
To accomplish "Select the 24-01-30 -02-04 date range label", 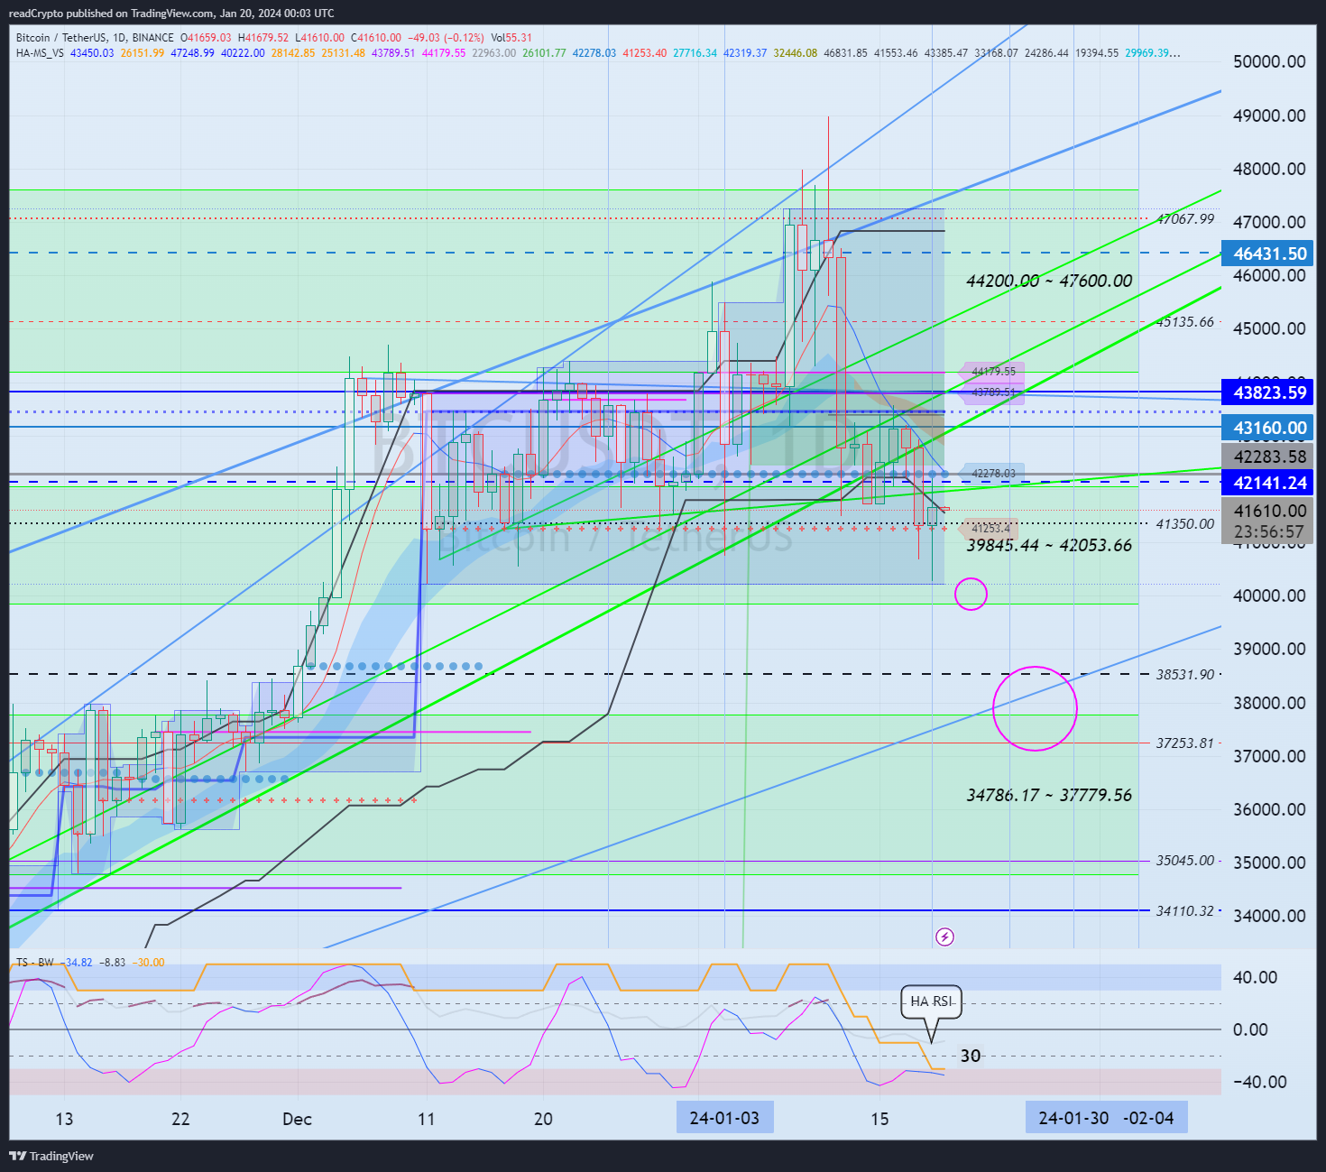I will 1107,1118.
